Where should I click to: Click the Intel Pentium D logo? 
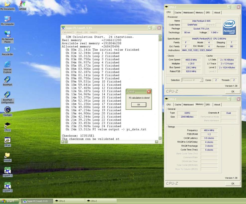click(229, 27)
